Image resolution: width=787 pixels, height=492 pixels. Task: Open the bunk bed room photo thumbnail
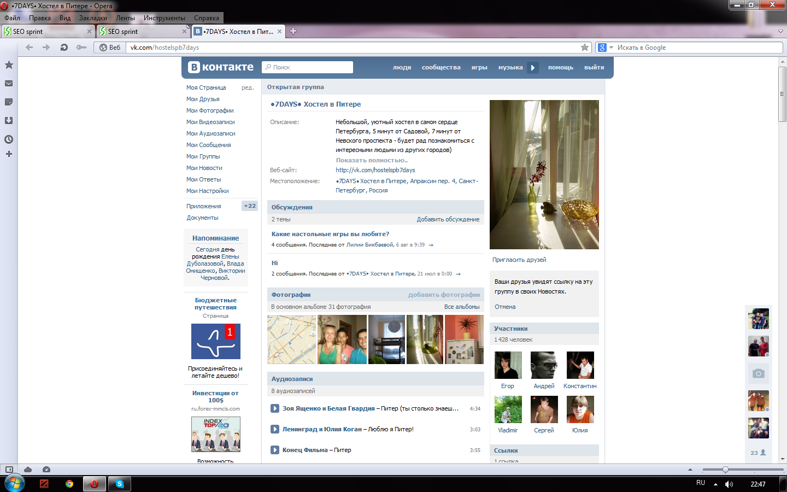(x=387, y=339)
